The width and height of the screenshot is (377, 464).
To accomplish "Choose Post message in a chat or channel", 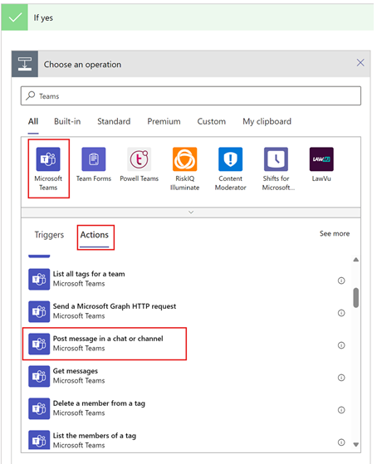I will 105,344.
